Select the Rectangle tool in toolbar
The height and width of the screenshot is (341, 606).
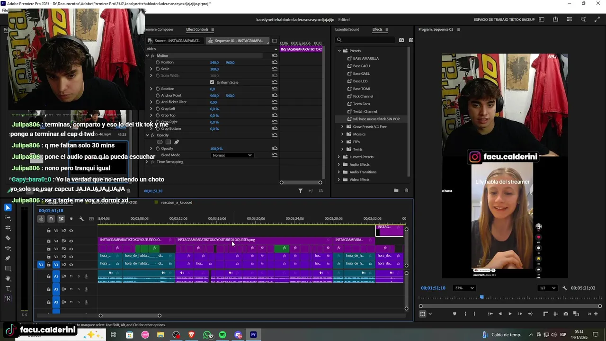8,269
